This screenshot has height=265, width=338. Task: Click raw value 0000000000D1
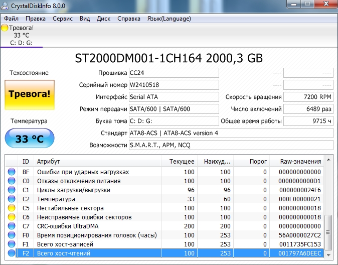299,181
